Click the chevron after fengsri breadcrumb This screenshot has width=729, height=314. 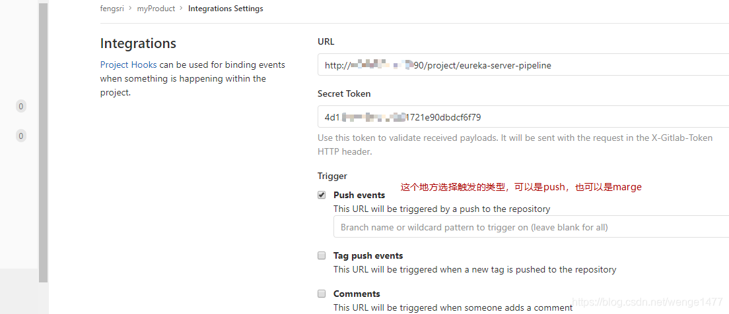[x=131, y=9]
